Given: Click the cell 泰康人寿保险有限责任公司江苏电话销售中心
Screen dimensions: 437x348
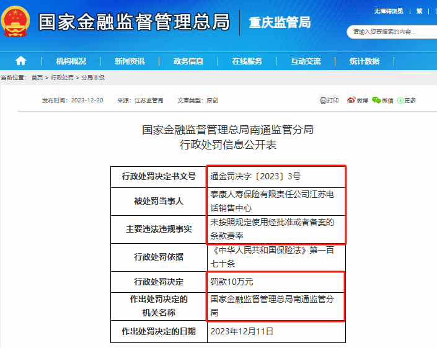Looking at the screenshot, I should 276,202.
